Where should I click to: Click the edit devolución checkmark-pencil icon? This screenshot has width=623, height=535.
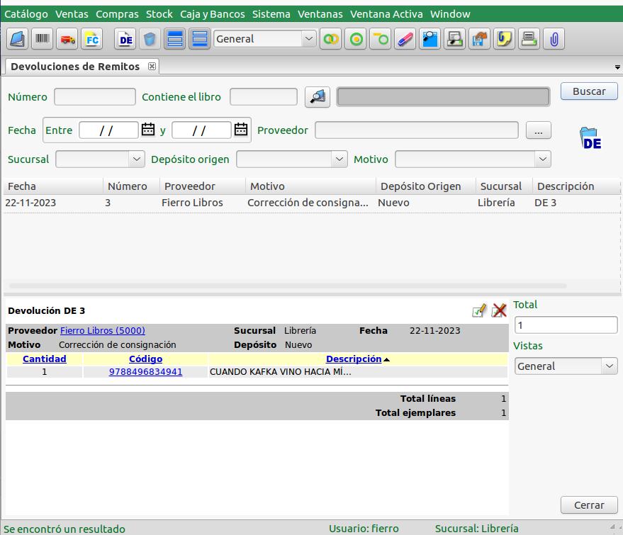(479, 310)
